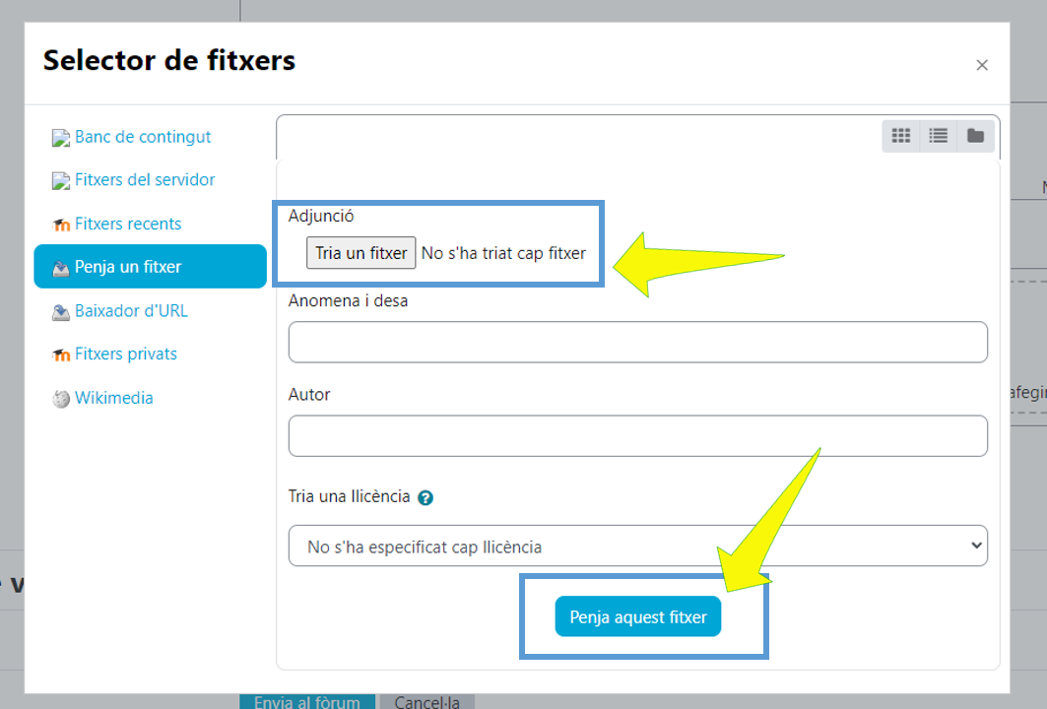Image resolution: width=1047 pixels, height=709 pixels.
Task: Click the Penja aquest fitxer button
Action: 637,615
